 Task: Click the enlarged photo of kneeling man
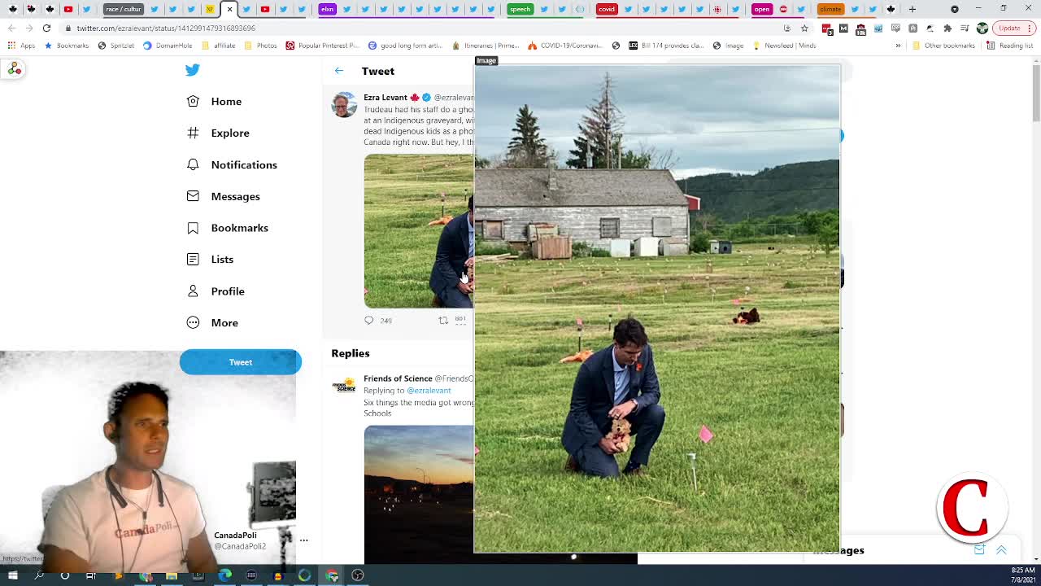point(657,309)
